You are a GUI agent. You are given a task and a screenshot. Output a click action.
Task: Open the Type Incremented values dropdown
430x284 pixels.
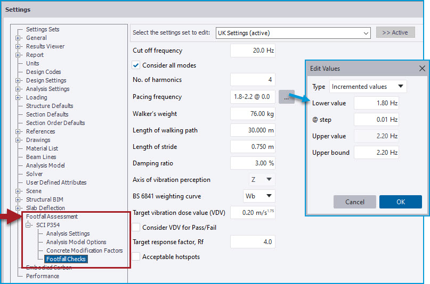(368, 86)
